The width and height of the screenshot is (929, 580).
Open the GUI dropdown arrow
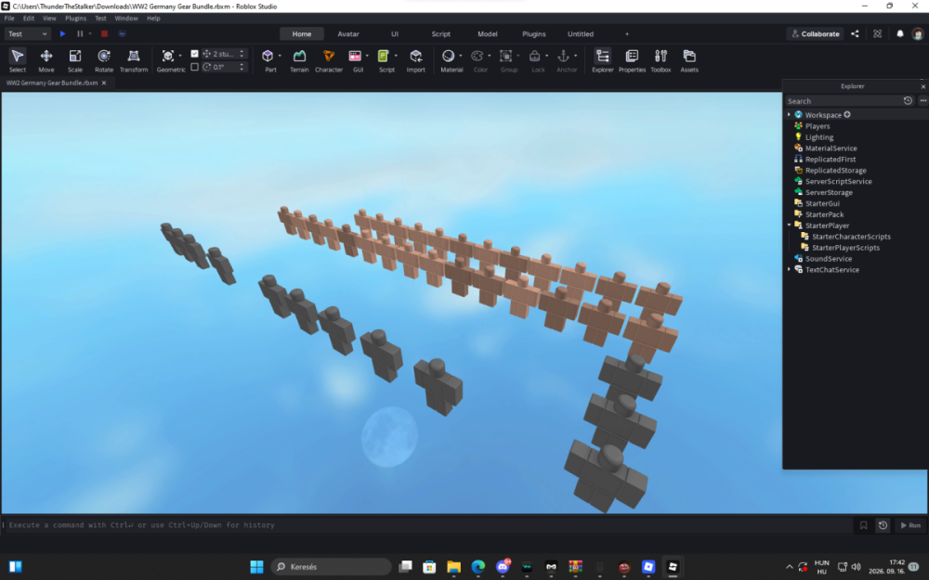click(367, 56)
